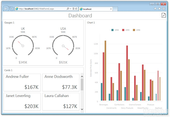Open a new blank tab
170x117 pixels.
click(x=115, y=9)
